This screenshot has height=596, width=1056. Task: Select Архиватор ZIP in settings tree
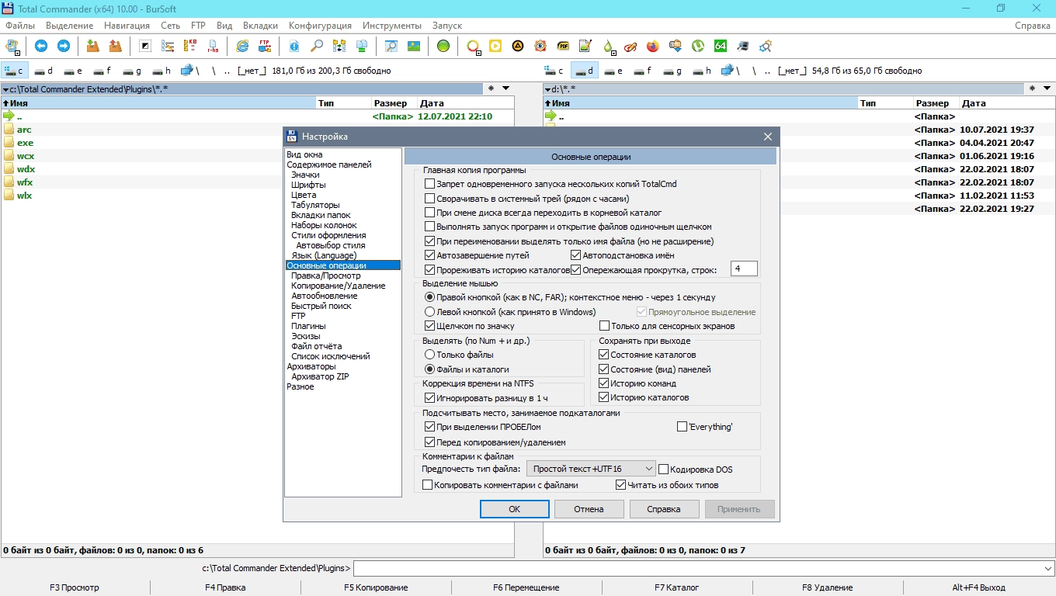click(320, 376)
